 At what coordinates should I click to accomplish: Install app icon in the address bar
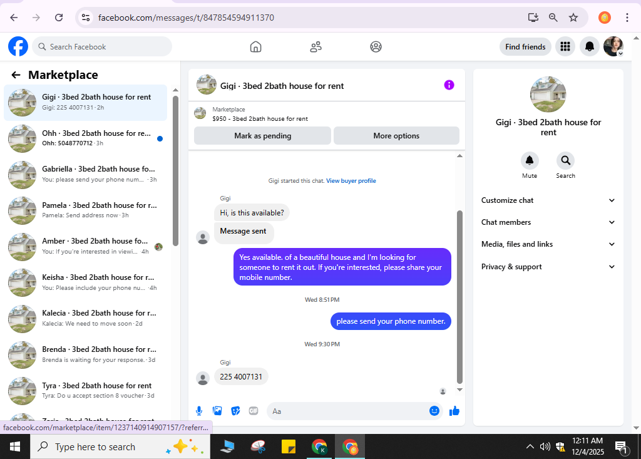click(x=533, y=18)
